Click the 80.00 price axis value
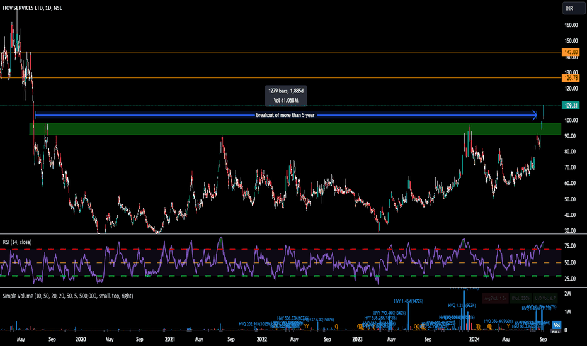 (x=570, y=152)
